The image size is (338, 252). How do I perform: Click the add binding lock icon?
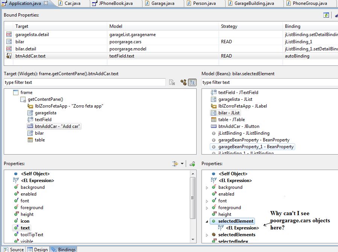pyautogui.click(x=192, y=164)
